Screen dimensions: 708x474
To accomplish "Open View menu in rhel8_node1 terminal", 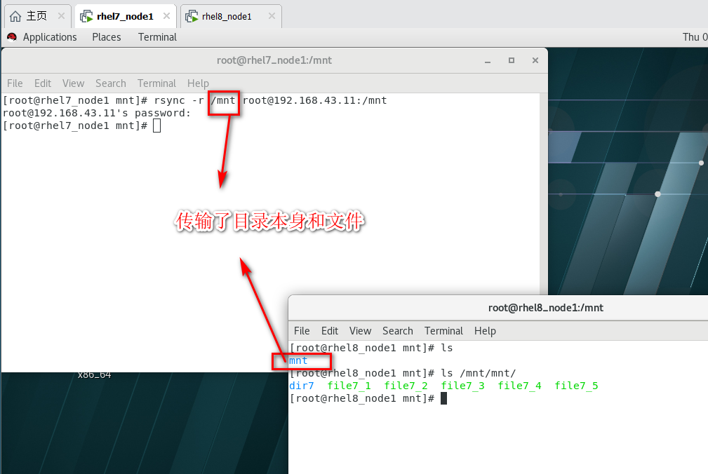I will (x=361, y=331).
